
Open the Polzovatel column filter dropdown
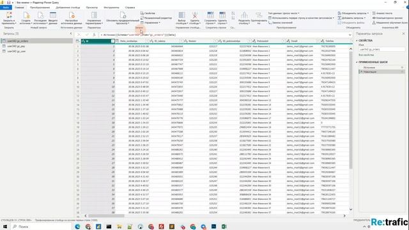(284, 41)
